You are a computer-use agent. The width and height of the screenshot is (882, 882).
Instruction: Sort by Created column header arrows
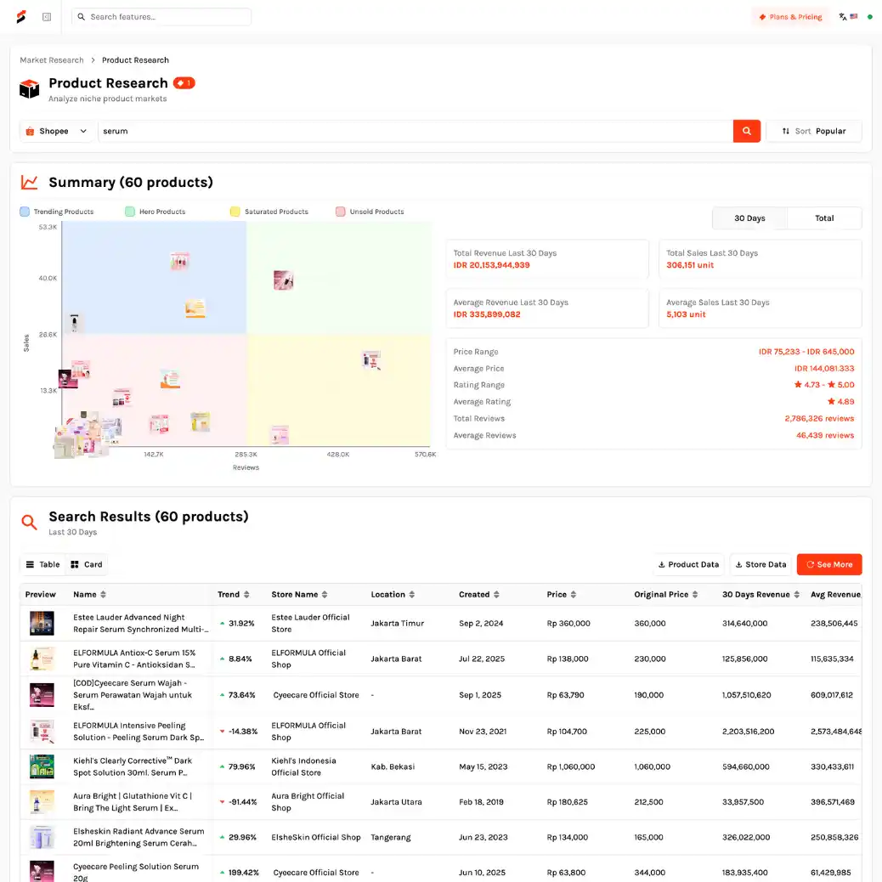(496, 595)
